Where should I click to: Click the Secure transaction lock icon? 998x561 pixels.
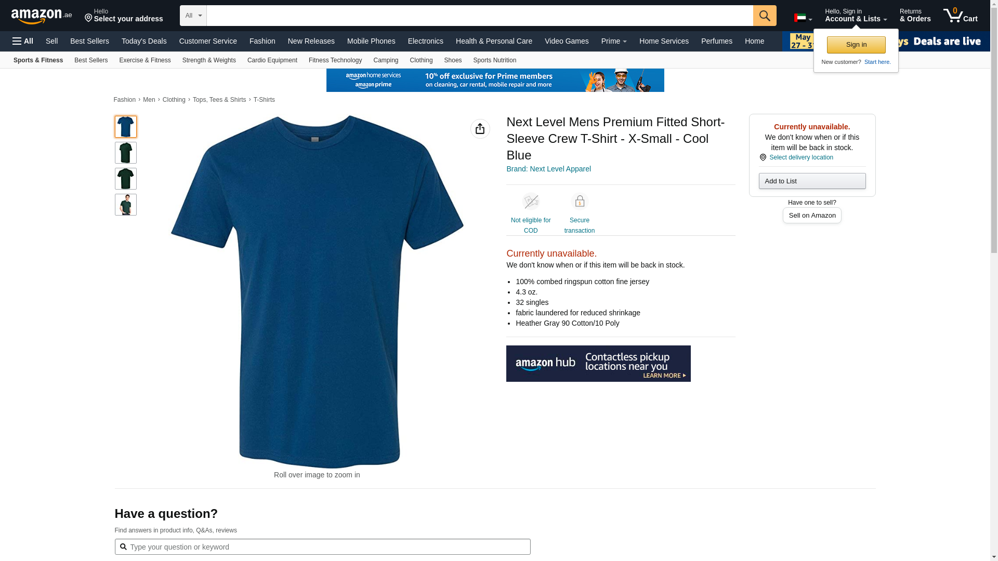coord(580,202)
